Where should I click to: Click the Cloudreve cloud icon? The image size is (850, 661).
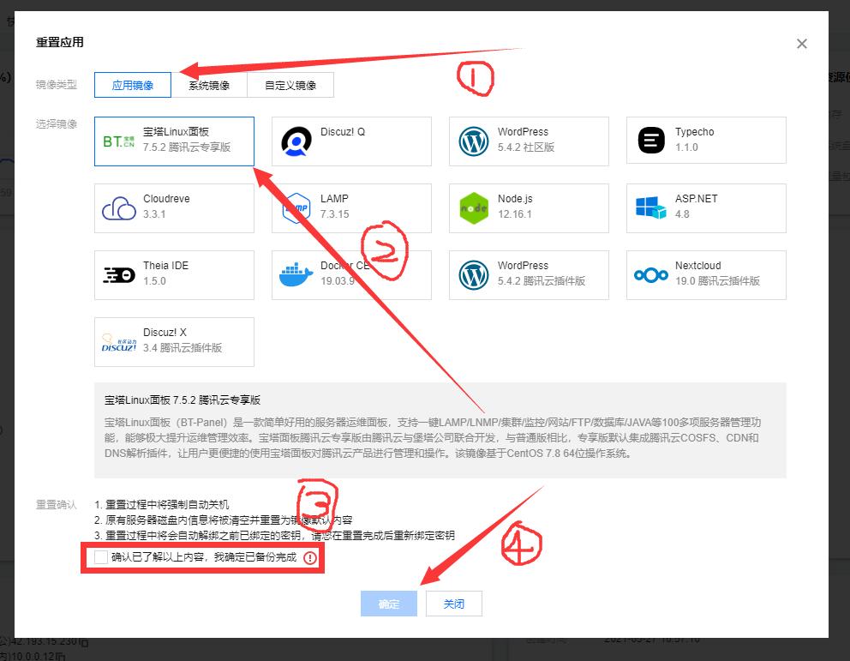pos(119,209)
